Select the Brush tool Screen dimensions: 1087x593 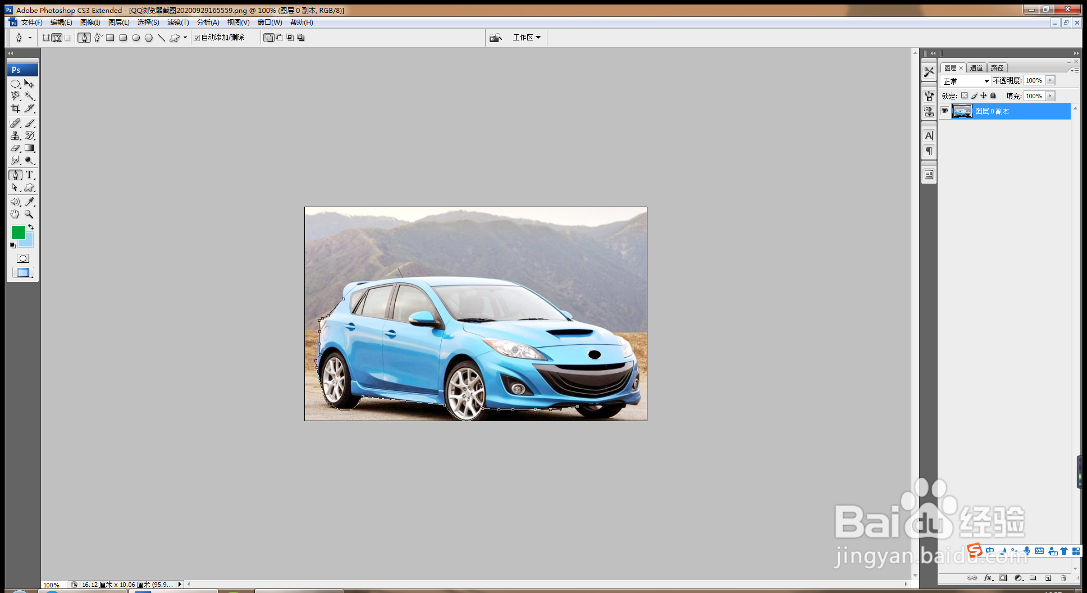(x=30, y=123)
